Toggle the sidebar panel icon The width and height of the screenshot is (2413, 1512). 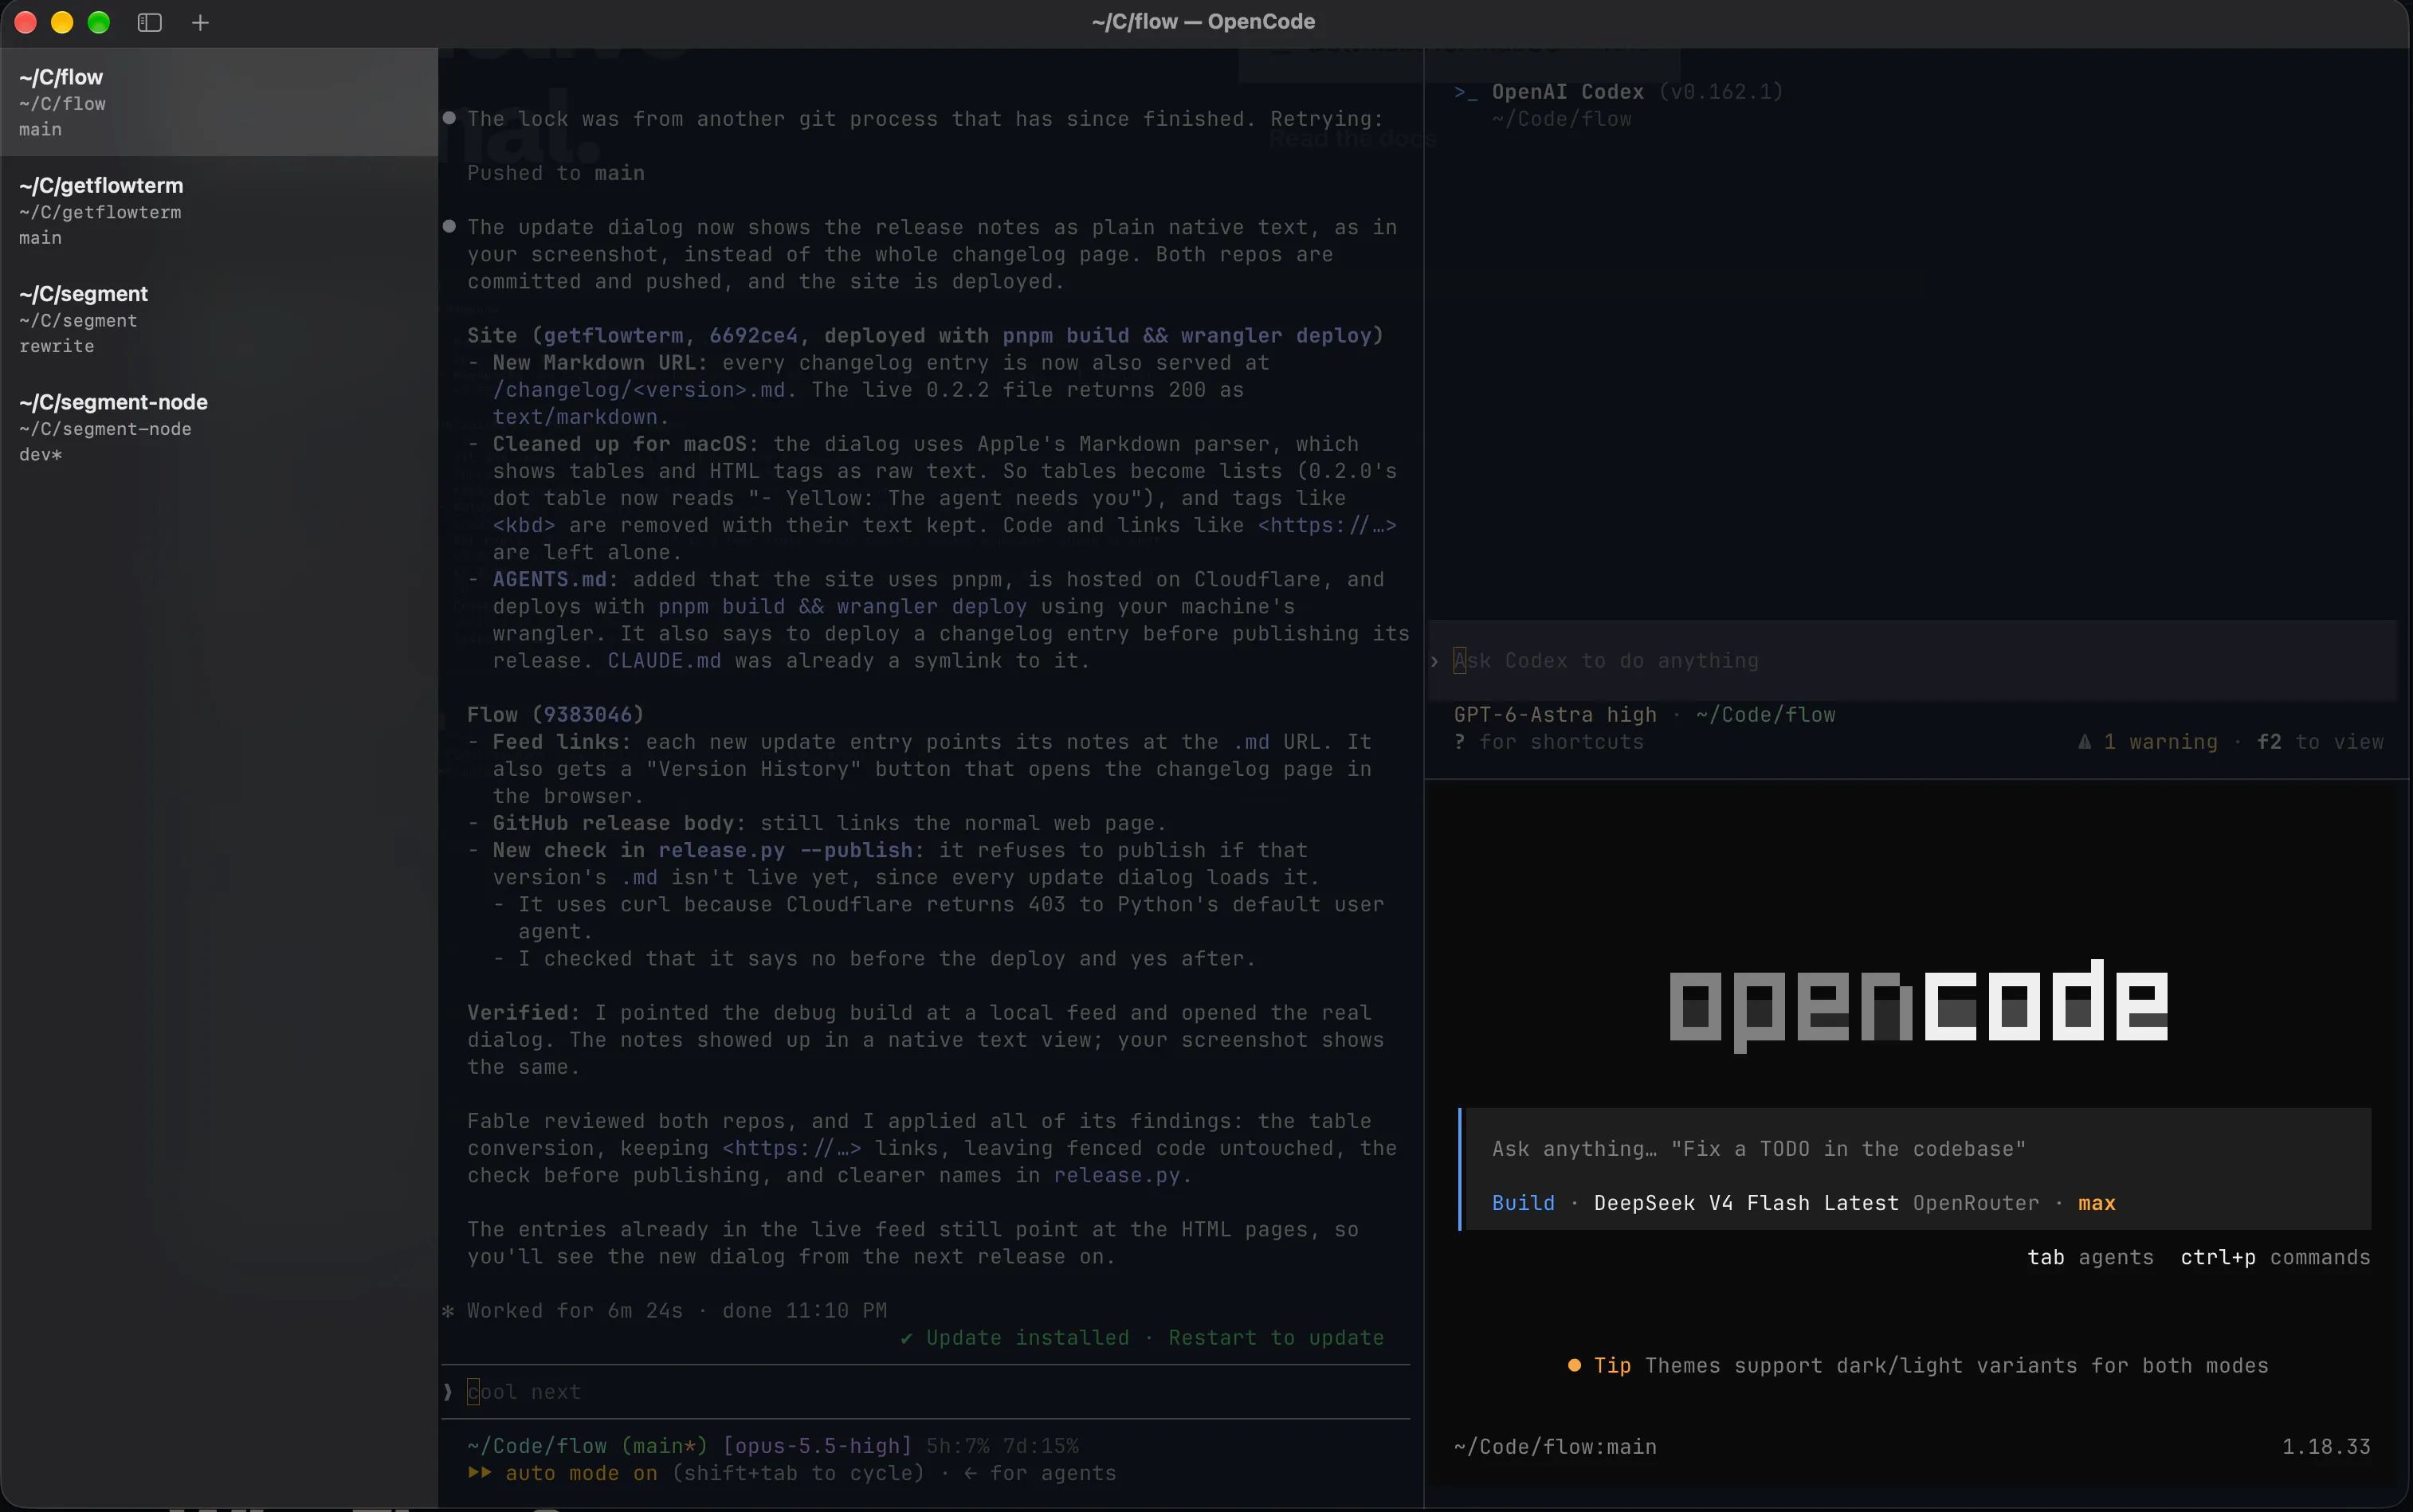(149, 22)
